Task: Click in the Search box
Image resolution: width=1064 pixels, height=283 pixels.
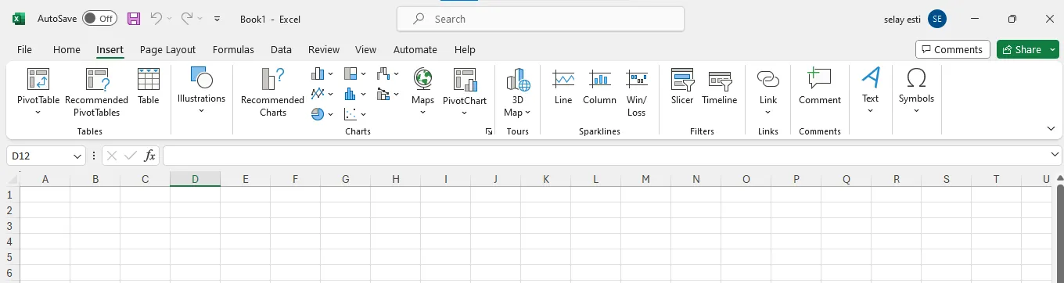Action: (541, 19)
